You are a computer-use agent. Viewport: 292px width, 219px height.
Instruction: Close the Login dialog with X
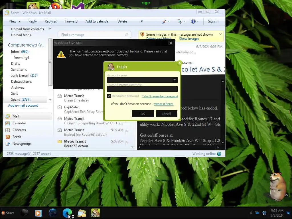[x=180, y=63]
